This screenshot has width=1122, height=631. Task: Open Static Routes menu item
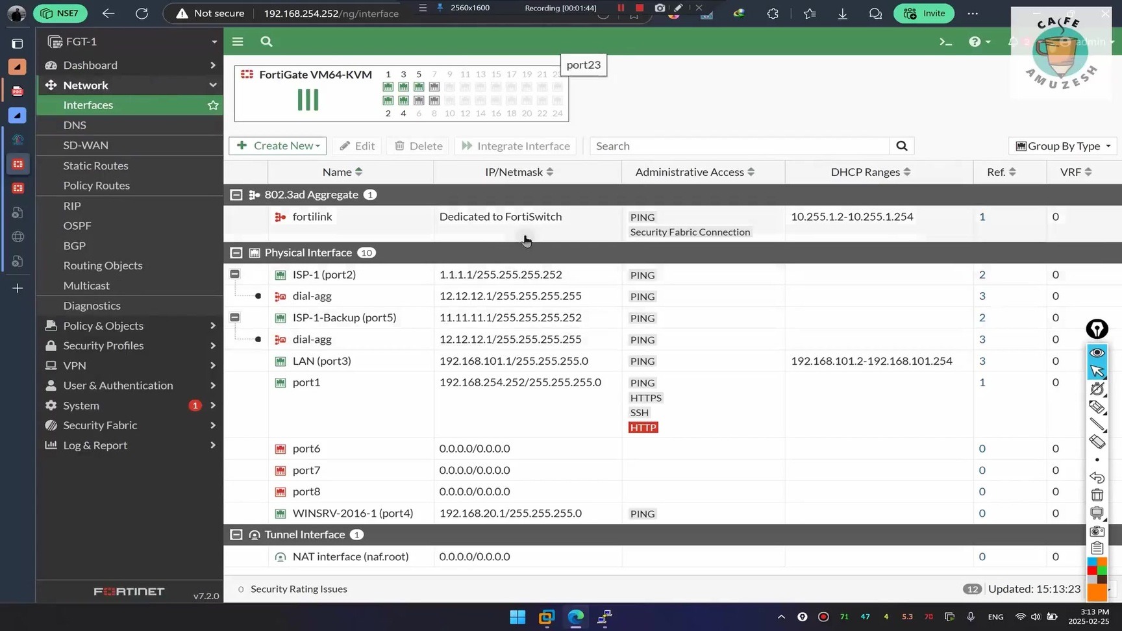(x=95, y=166)
